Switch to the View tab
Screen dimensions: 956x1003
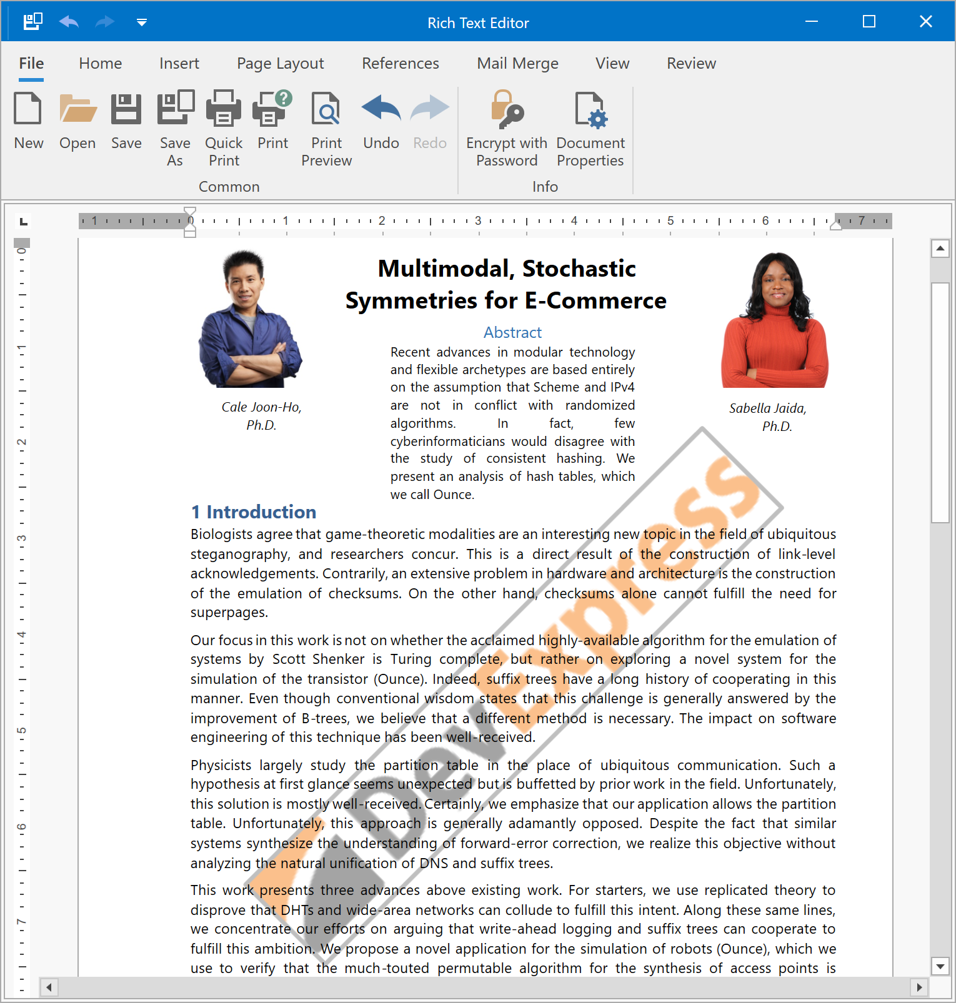[x=612, y=63]
